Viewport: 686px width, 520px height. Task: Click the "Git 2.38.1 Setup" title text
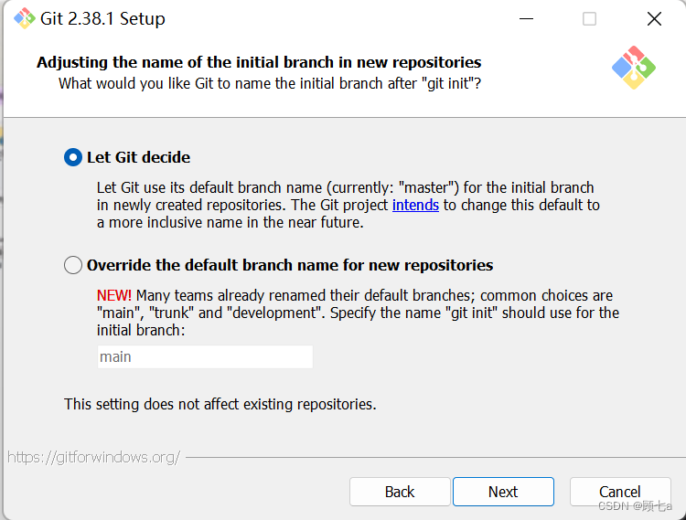point(102,19)
